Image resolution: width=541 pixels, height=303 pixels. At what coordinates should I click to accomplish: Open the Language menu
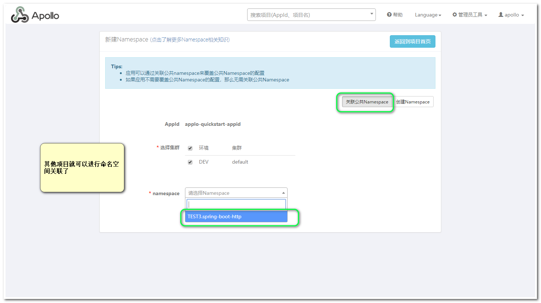(x=427, y=15)
